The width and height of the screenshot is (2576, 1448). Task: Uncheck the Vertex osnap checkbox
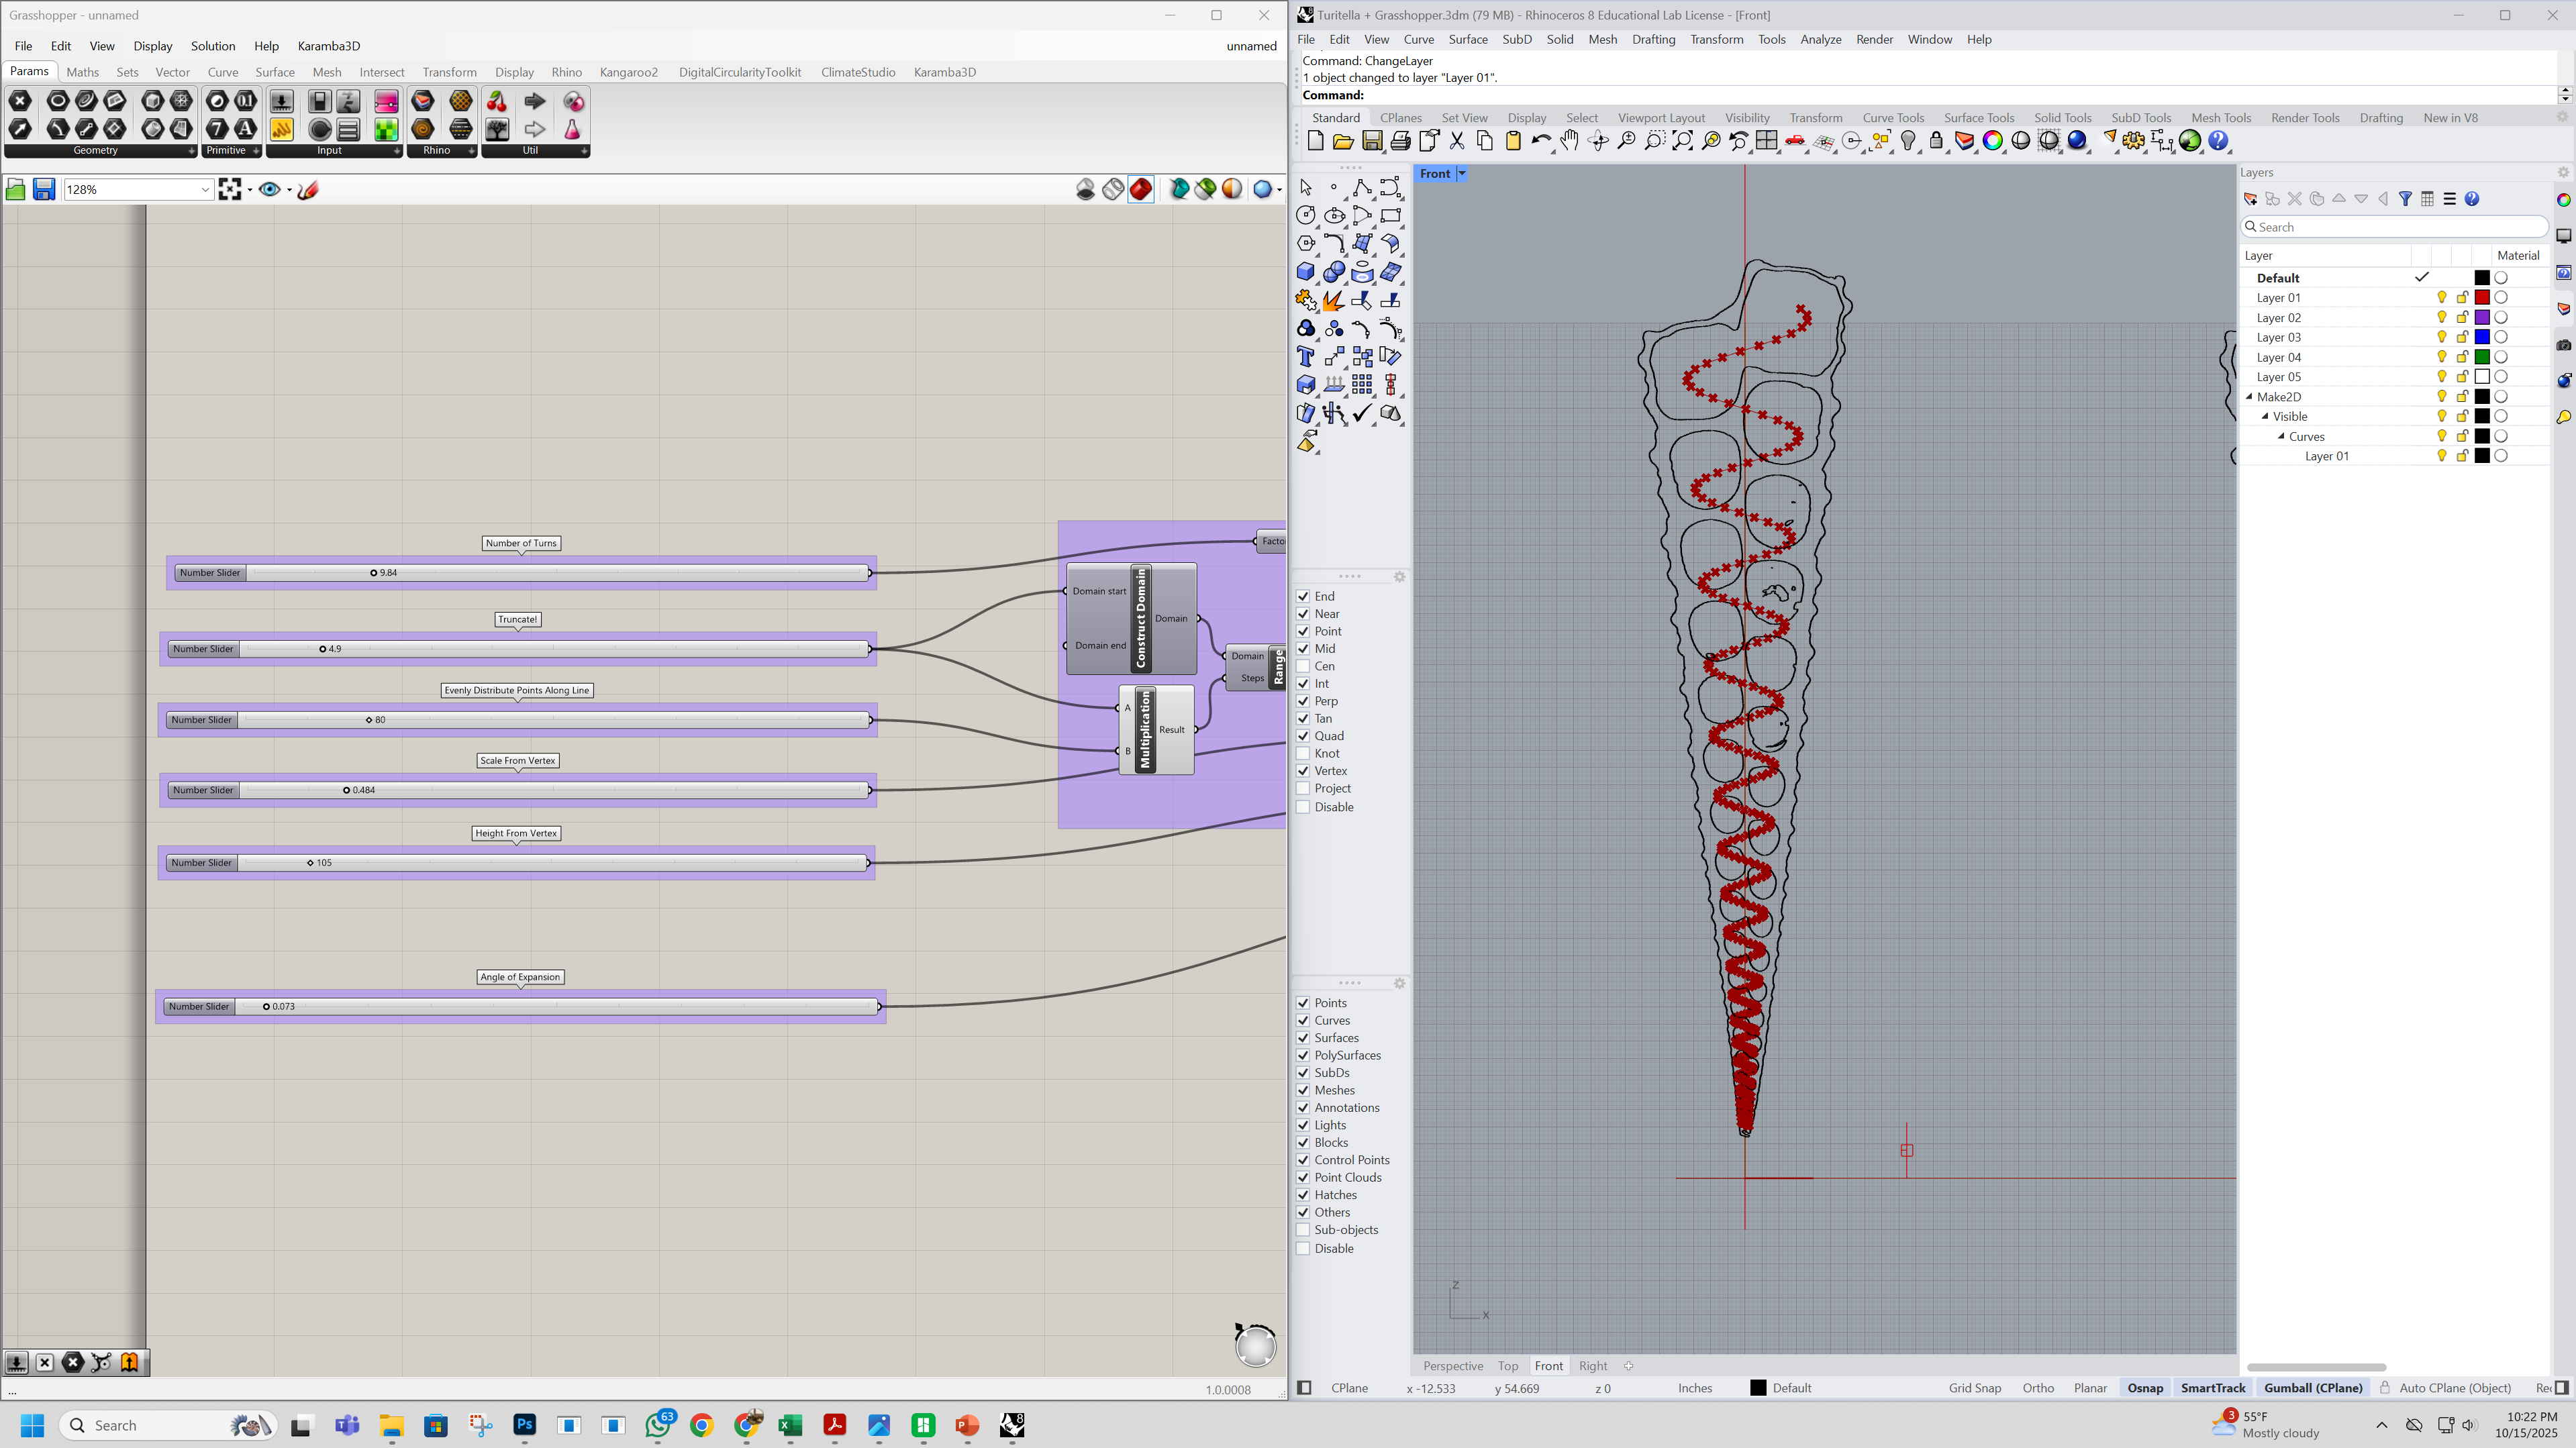(x=1303, y=771)
